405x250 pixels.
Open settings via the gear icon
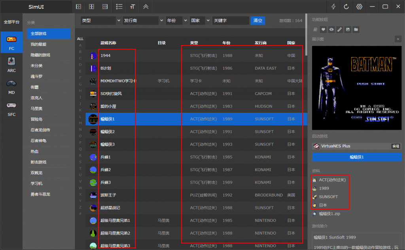359,6
